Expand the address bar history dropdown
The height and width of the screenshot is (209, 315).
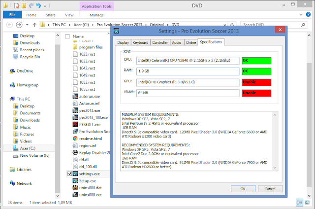(x=225, y=25)
